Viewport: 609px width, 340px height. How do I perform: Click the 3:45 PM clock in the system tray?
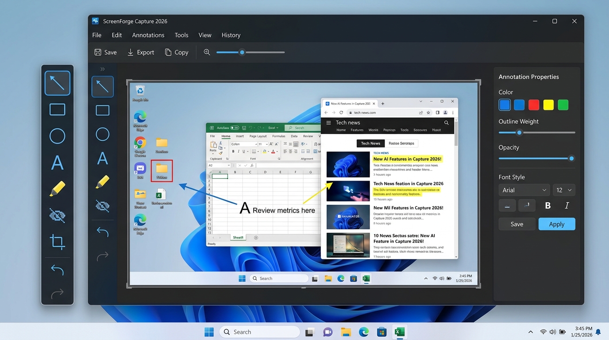583,329
